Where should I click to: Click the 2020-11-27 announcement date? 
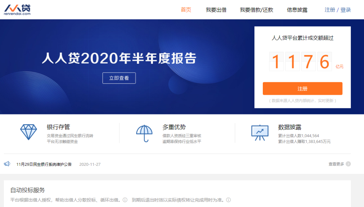[90, 164]
